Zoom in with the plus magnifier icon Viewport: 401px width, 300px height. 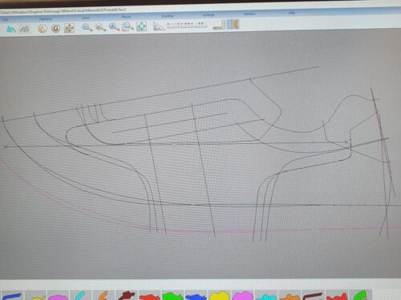(x=114, y=26)
